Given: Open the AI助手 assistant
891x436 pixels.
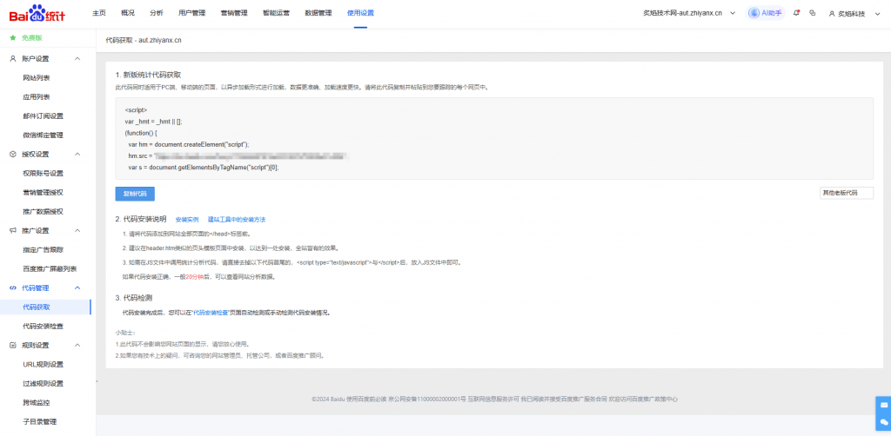Looking at the screenshot, I should tap(766, 13).
